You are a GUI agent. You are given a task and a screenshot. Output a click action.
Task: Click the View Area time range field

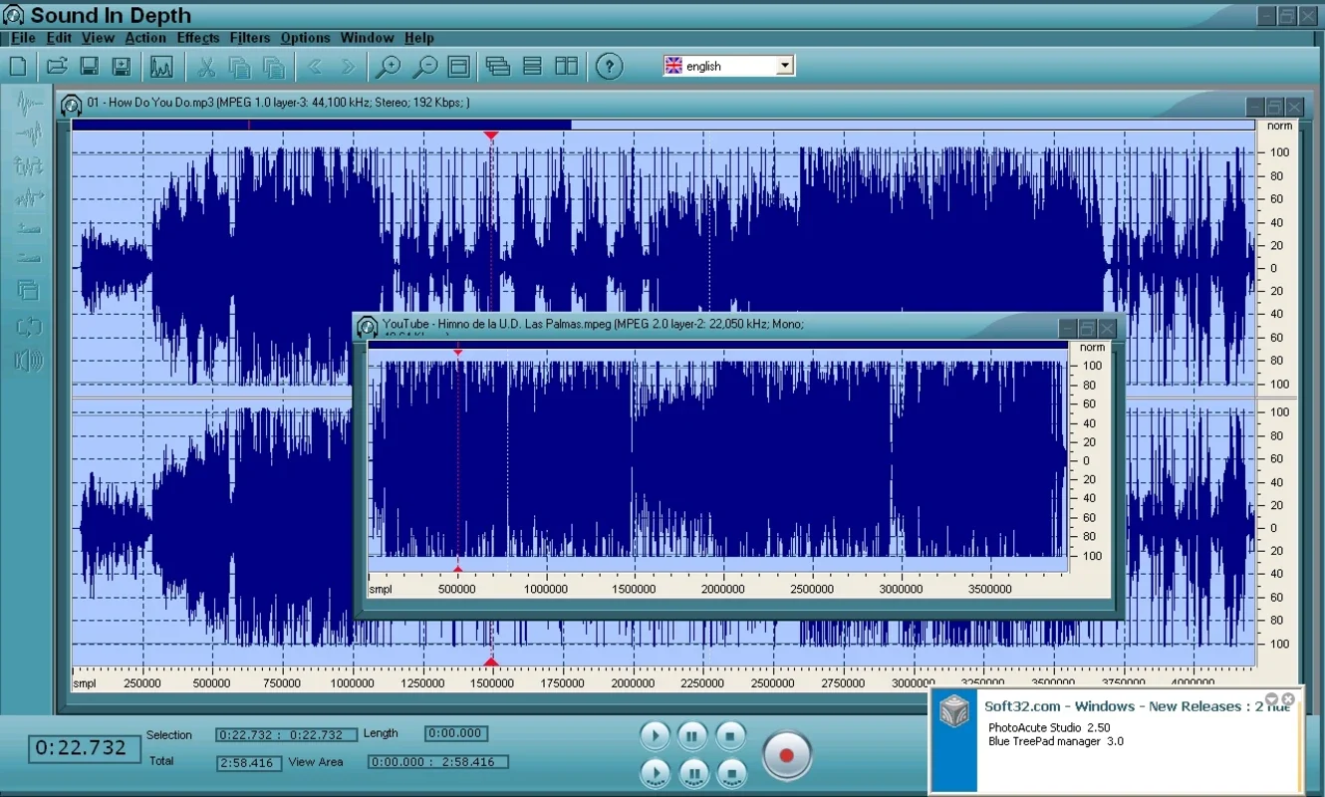click(437, 762)
